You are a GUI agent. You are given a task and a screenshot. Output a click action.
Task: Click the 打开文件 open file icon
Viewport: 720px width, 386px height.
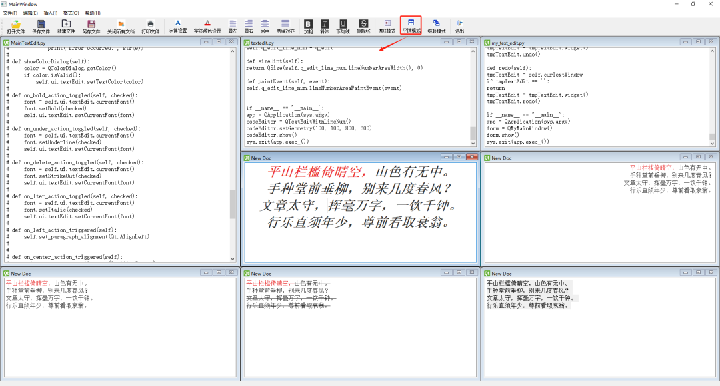[15, 27]
